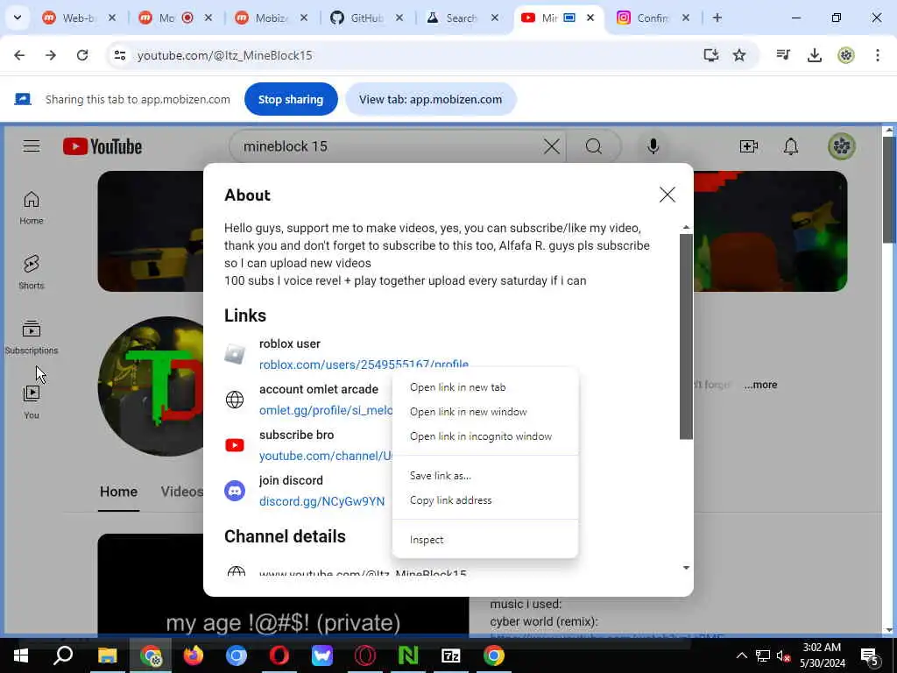Click the browser address bar URL
897x673 pixels.
point(225,55)
